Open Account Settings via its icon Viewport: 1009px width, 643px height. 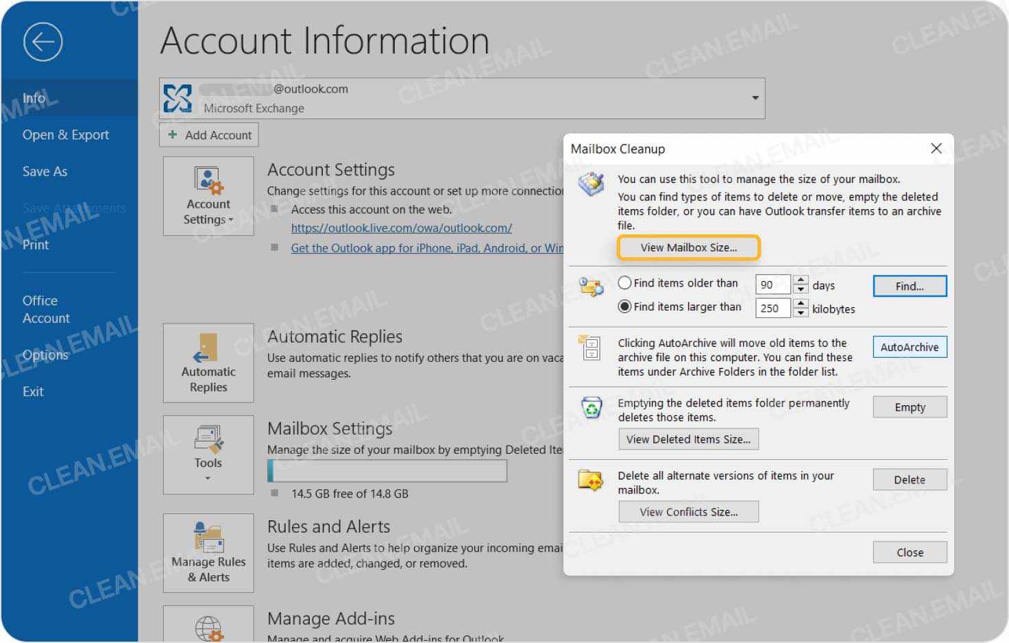coord(208,180)
